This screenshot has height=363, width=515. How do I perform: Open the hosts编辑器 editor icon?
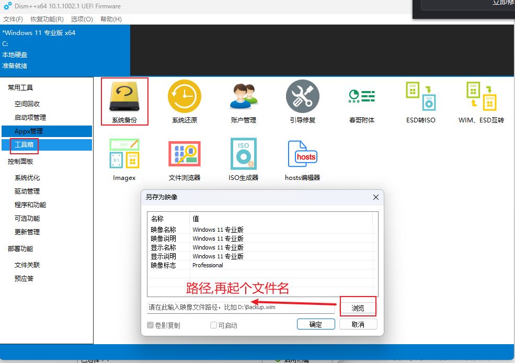[303, 159]
